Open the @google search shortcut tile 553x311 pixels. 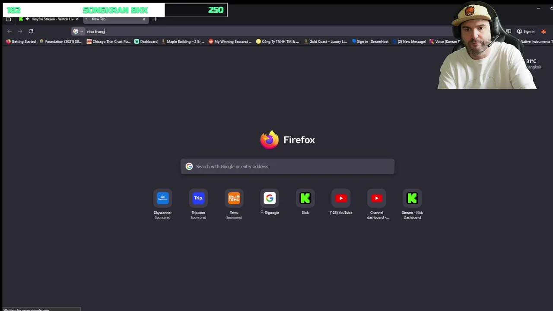(x=270, y=198)
